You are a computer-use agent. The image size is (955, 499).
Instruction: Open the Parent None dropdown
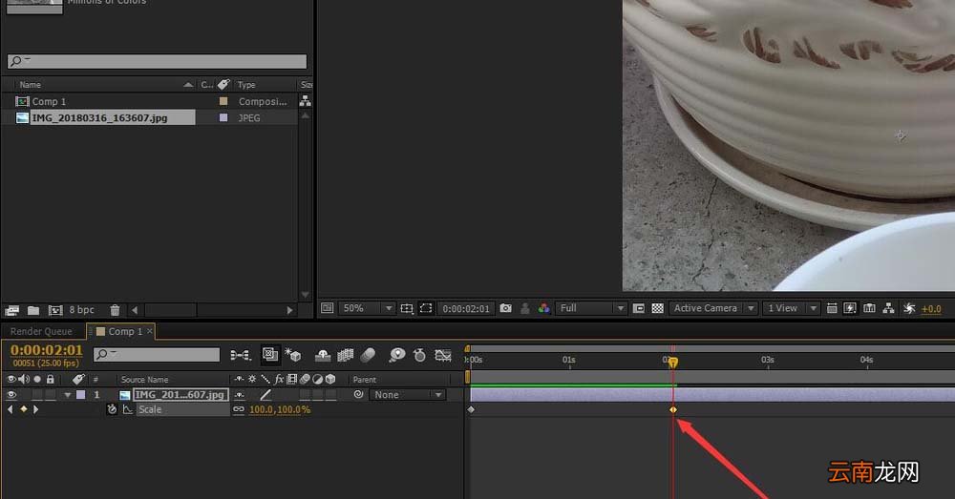coord(408,395)
